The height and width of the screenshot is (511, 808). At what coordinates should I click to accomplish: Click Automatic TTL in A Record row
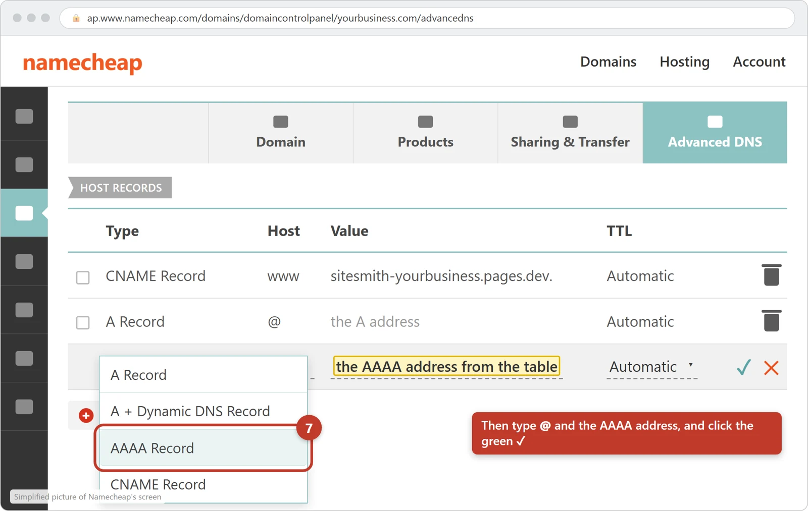(640, 321)
